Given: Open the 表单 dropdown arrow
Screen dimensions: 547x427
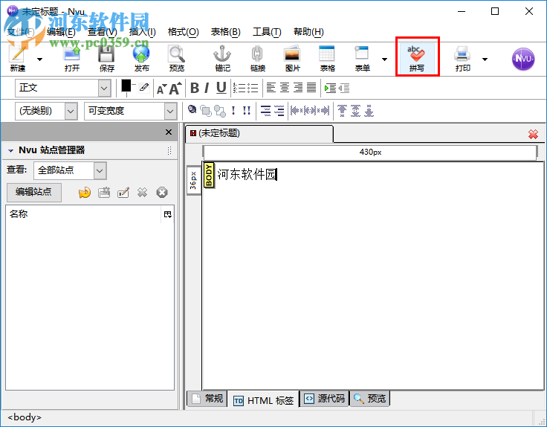Looking at the screenshot, I should pos(384,60).
